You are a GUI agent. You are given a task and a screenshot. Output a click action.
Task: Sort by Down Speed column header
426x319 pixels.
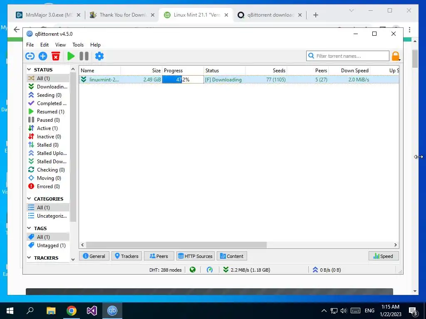coord(349,71)
